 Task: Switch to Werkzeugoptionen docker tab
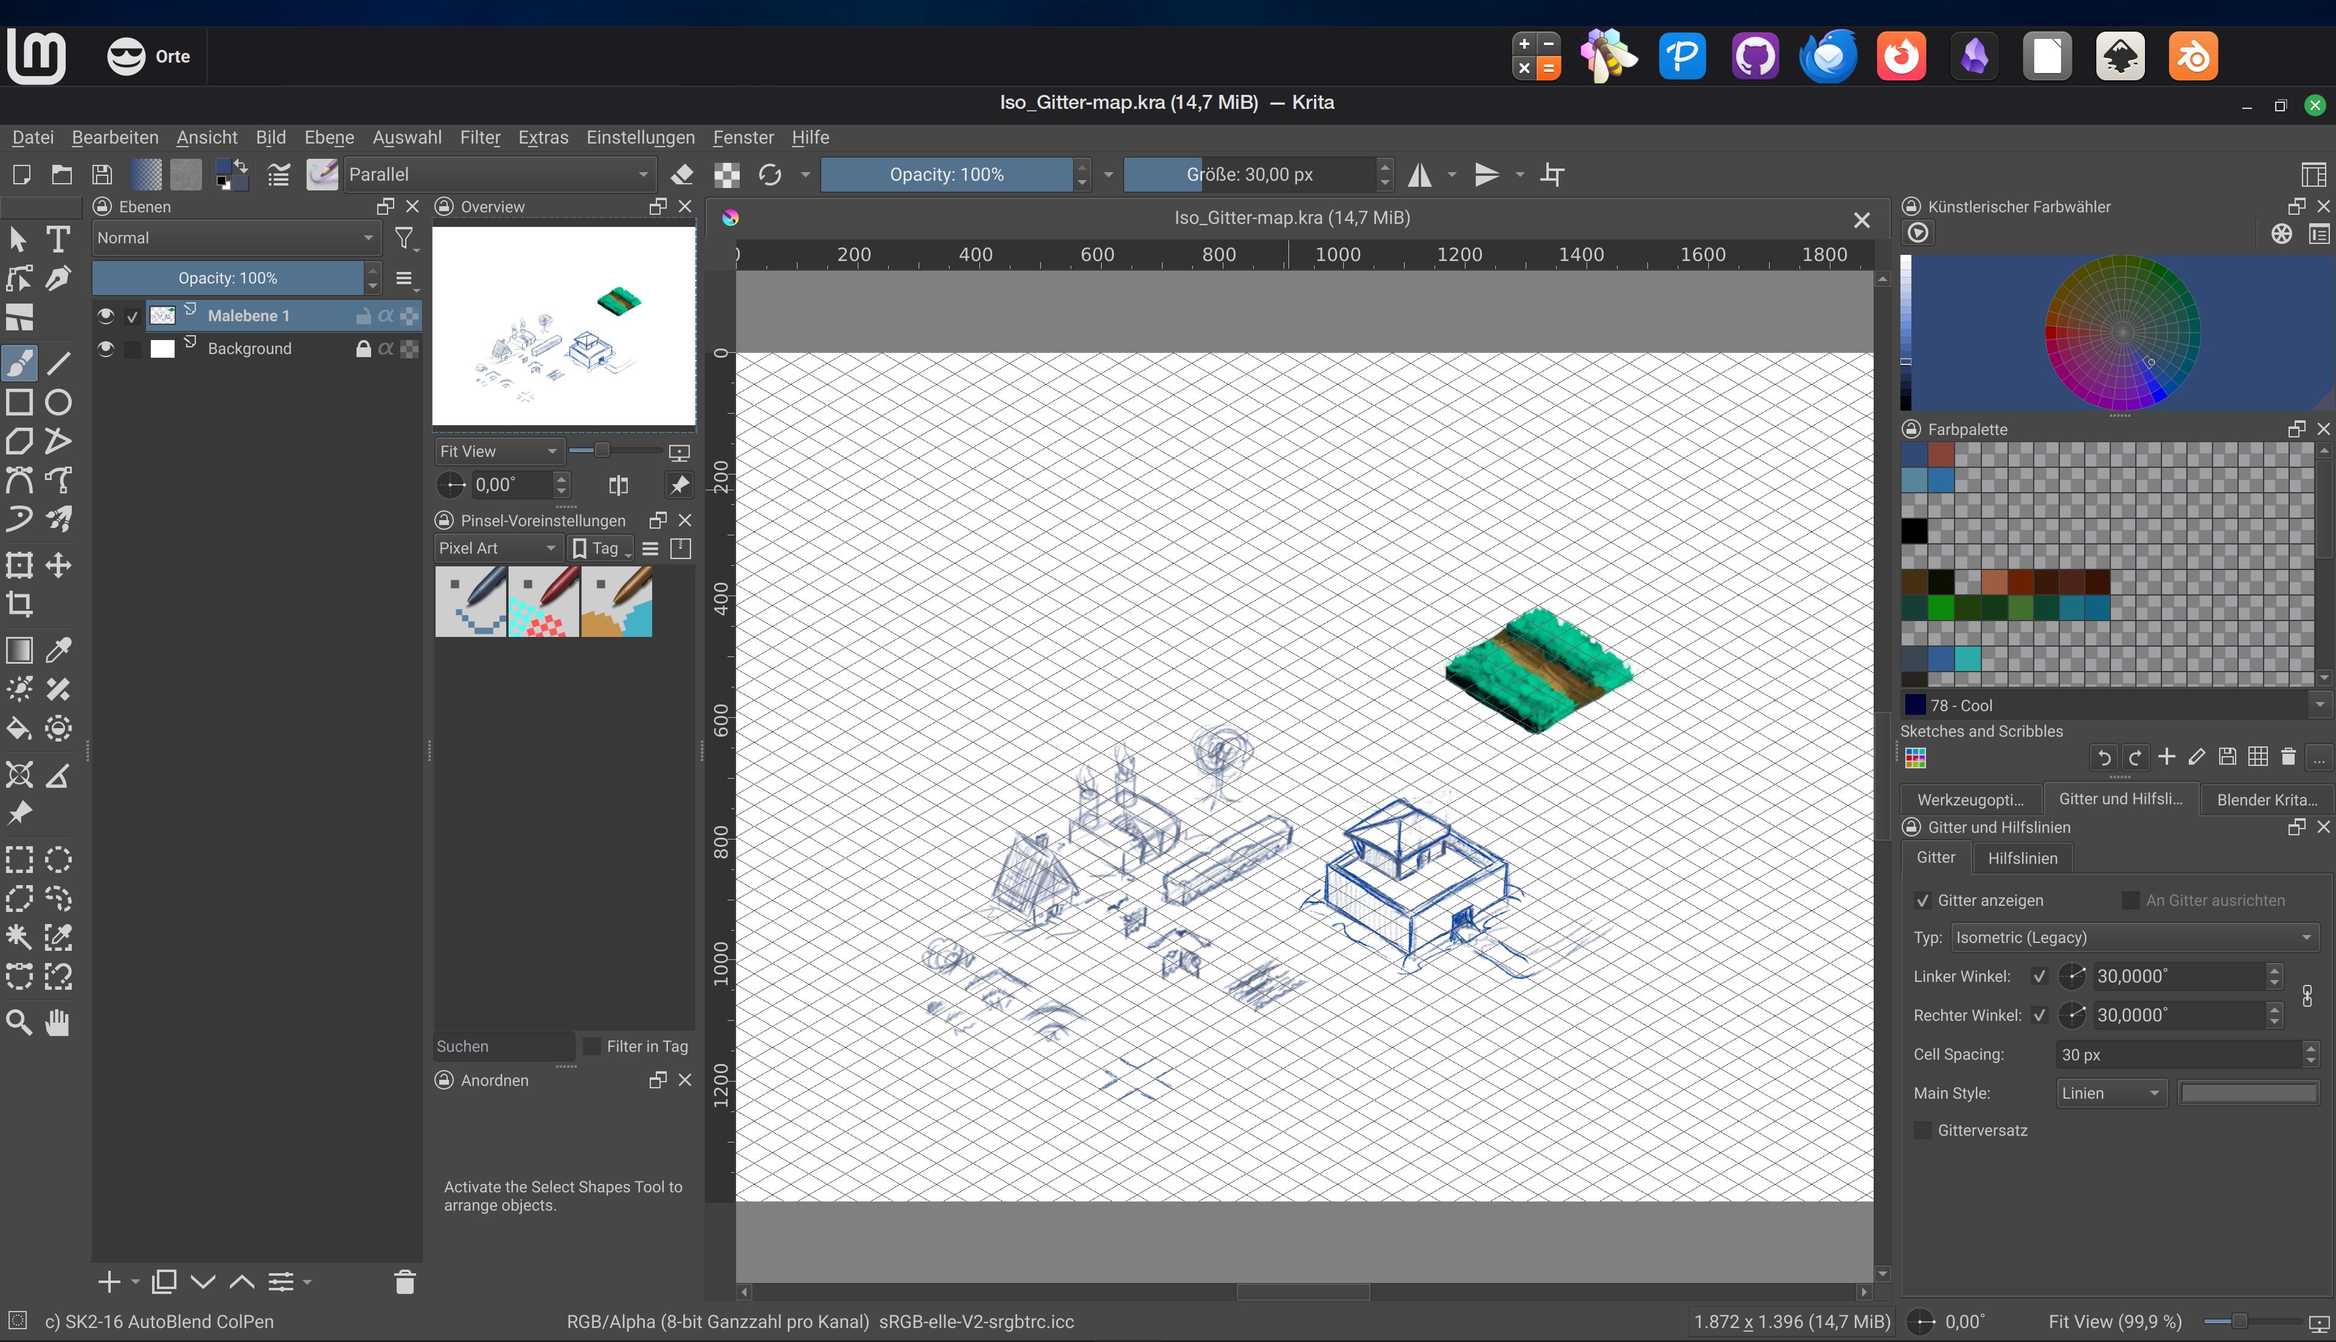[x=1971, y=799]
